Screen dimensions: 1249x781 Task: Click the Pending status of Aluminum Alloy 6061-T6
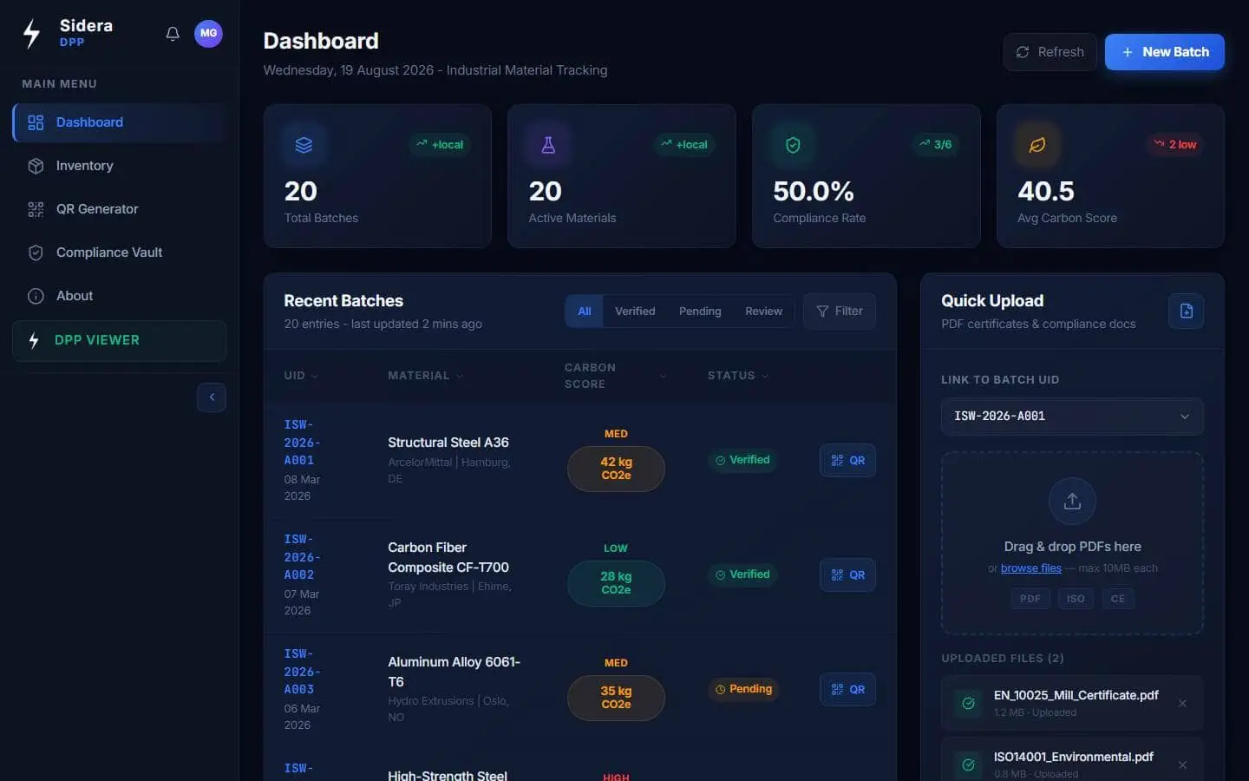(743, 689)
